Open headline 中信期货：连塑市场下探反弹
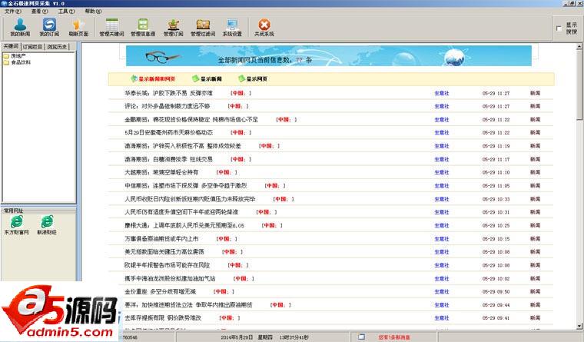 pyautogui.click(x=185, y=185)
